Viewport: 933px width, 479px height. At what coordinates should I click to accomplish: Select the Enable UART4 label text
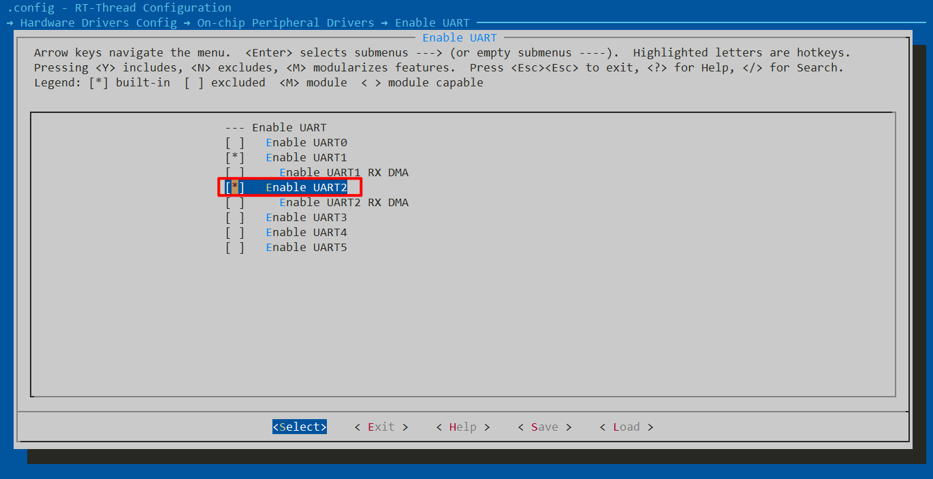[x=306, y=232]
